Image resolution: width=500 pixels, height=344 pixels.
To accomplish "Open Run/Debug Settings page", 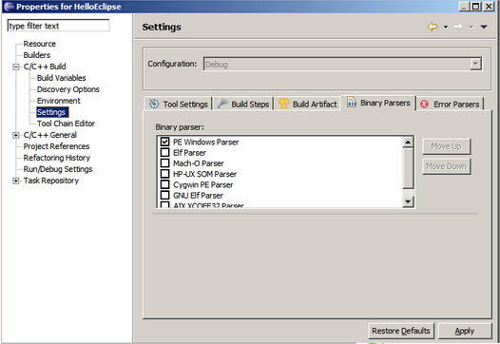I will [58, 169].
